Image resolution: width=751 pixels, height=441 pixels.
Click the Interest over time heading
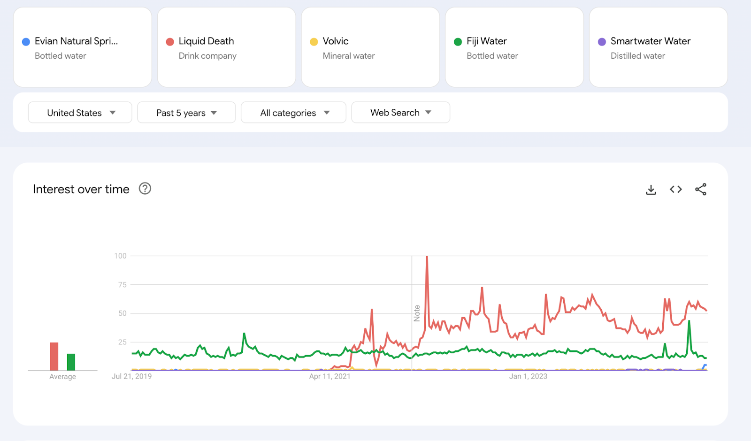tap(81, 189)
